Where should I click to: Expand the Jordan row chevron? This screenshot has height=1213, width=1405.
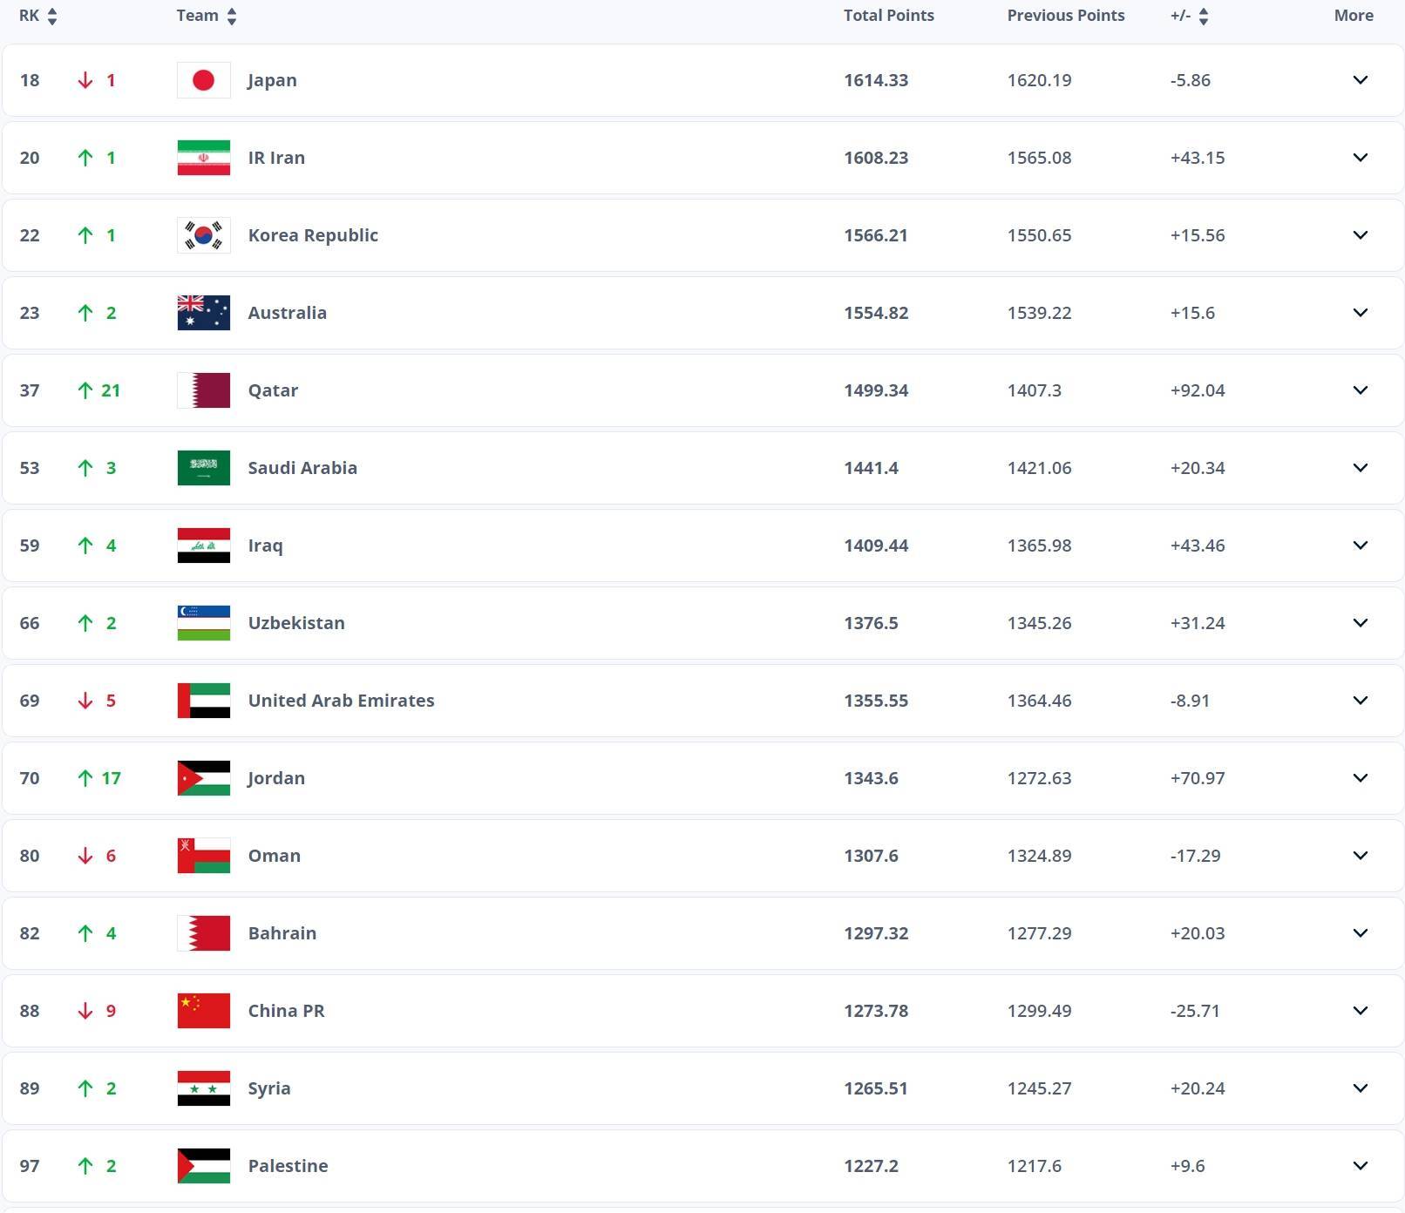[1360, 778]
